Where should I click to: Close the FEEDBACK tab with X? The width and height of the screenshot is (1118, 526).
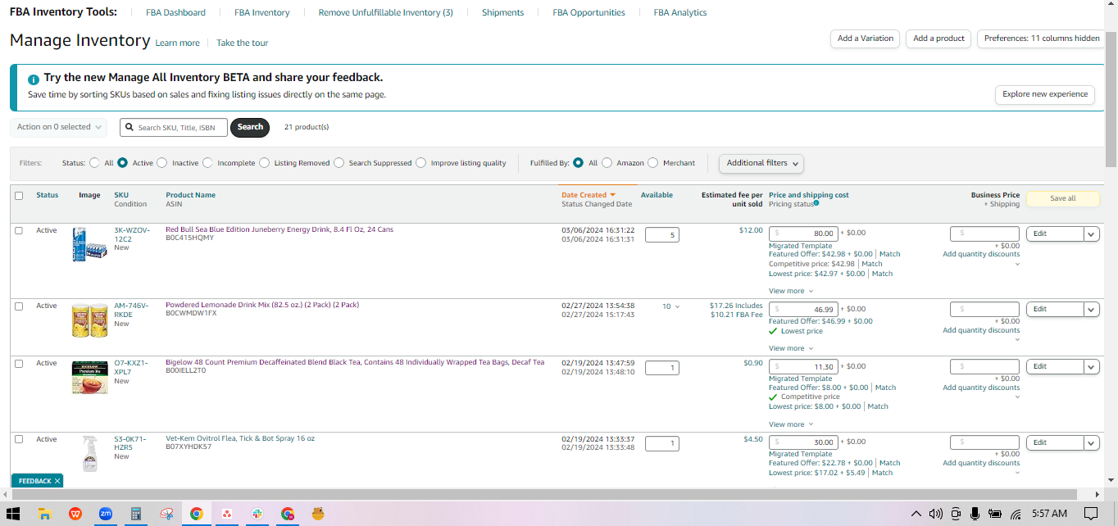coord(57,481)
